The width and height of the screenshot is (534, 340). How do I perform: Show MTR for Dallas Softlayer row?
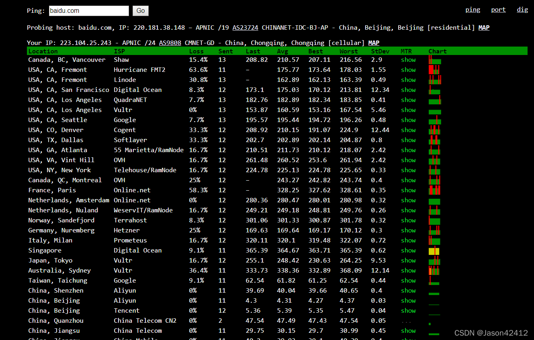pos(408,140)
